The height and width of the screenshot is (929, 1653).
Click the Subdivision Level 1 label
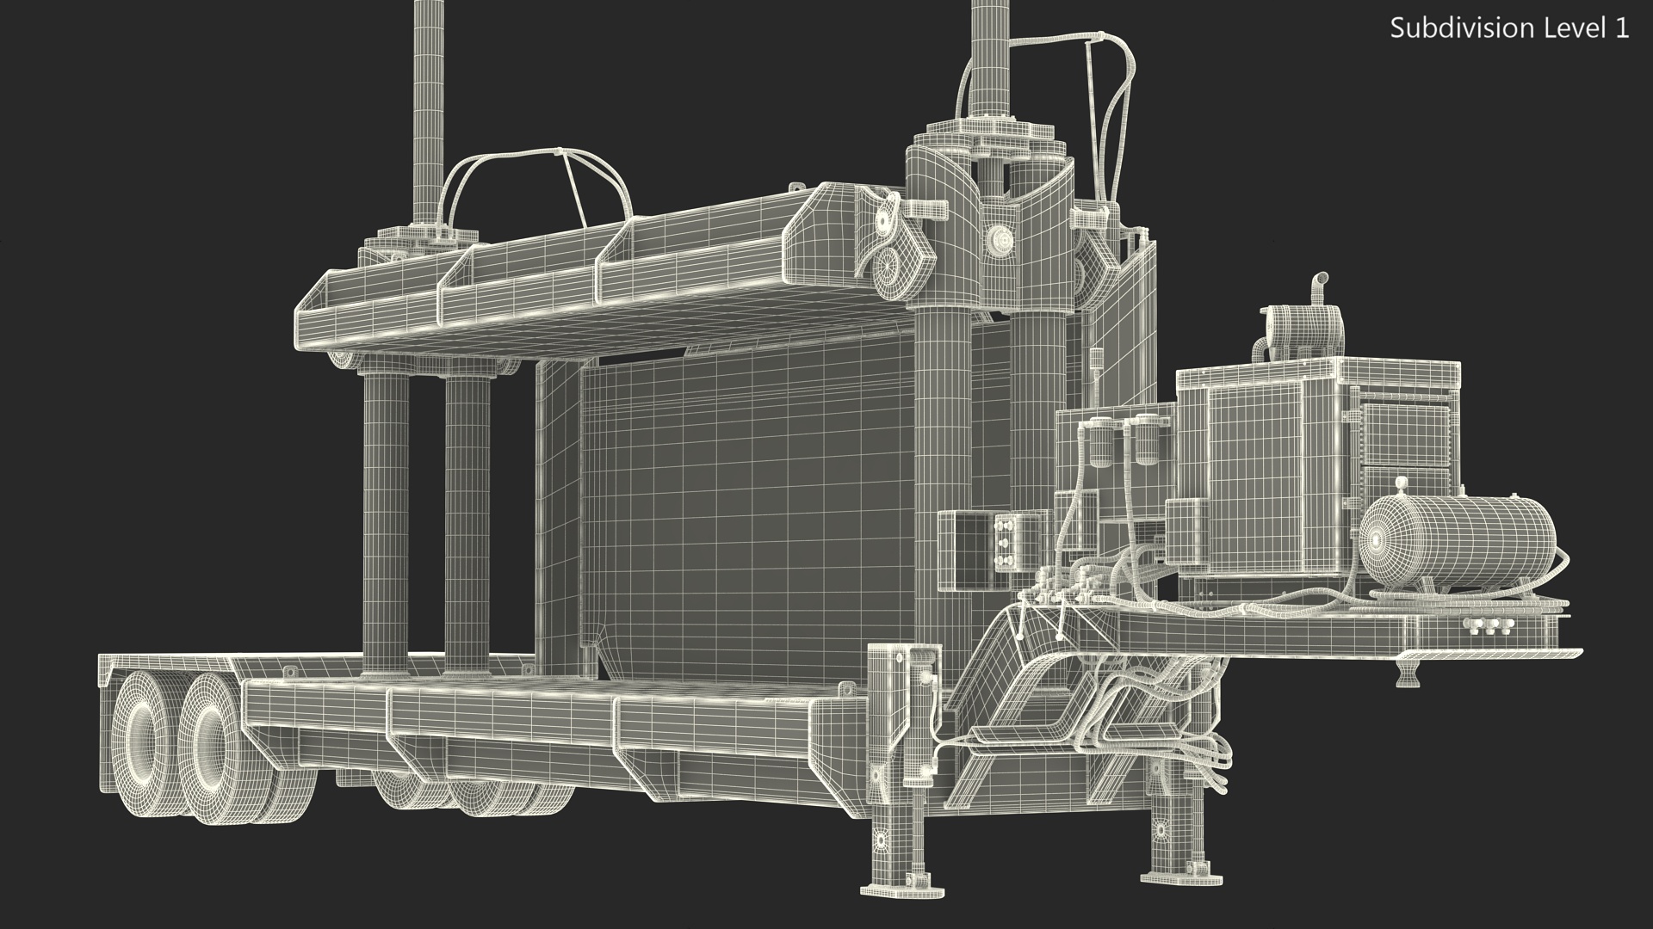coord(1509,28)
